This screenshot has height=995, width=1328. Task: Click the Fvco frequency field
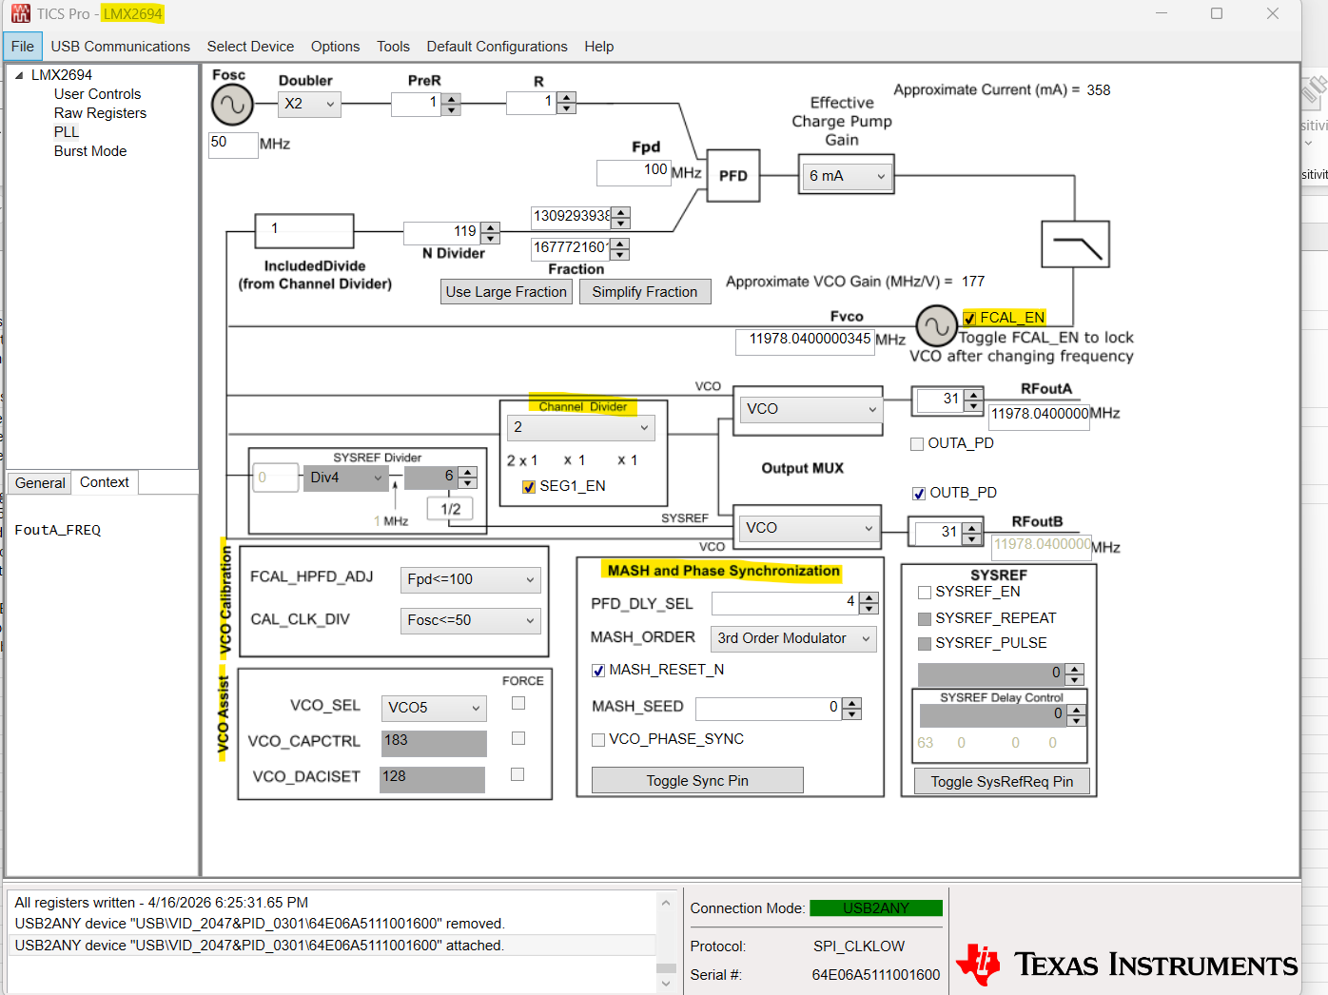coord(805,341)
